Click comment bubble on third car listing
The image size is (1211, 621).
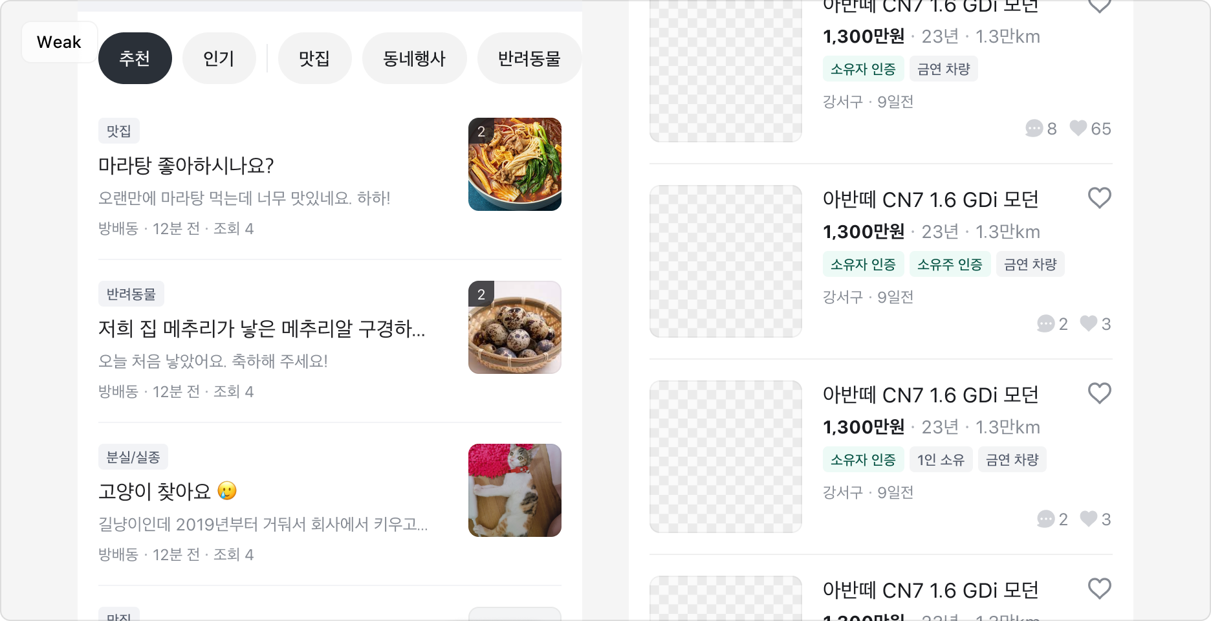(x=1045, y=519)
